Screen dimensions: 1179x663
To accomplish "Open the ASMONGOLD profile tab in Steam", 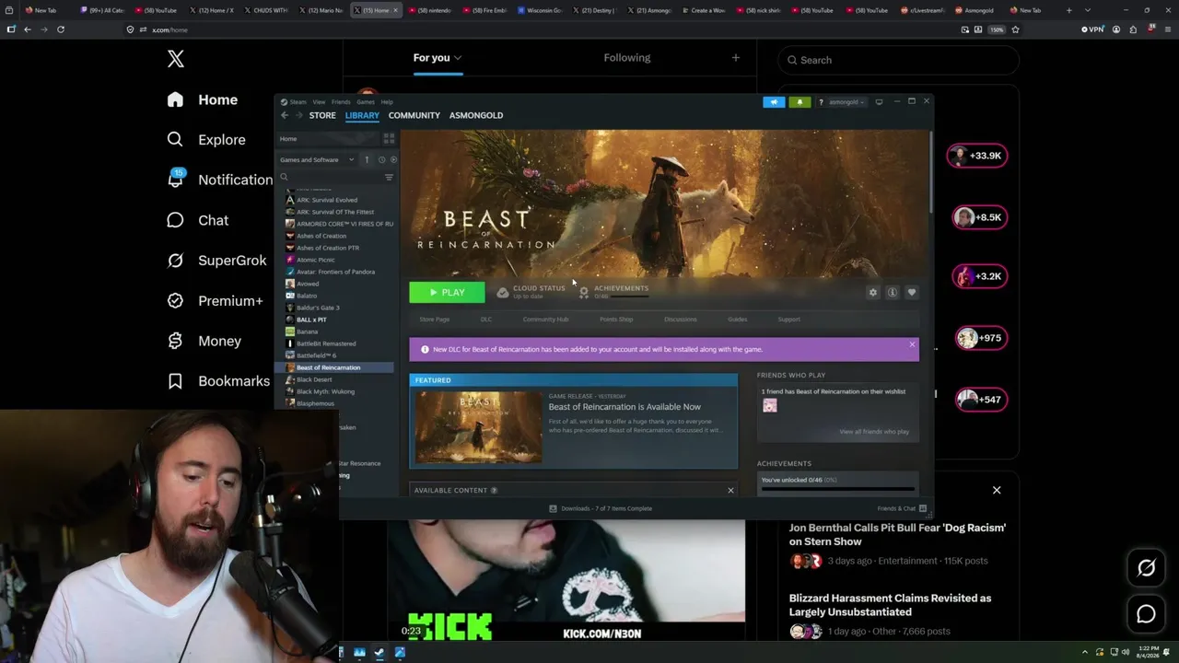I will tap(476, 115).
